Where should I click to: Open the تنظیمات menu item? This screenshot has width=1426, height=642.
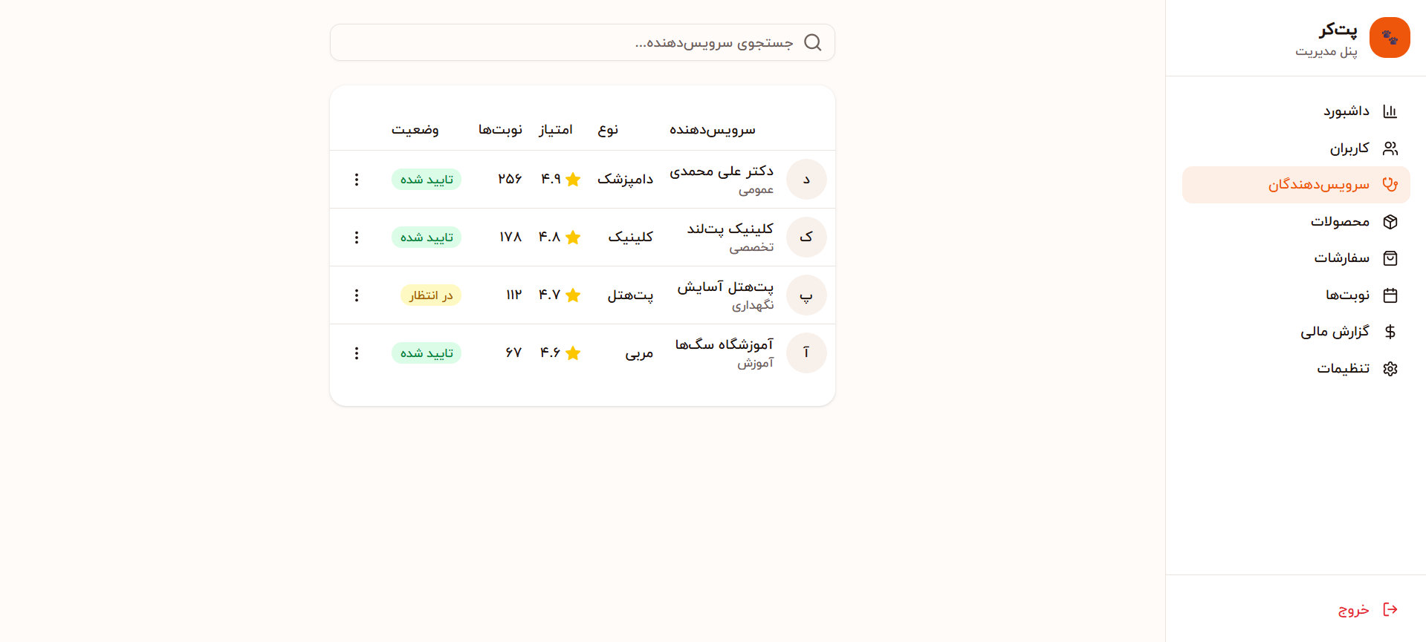(x=1296, y=369)
